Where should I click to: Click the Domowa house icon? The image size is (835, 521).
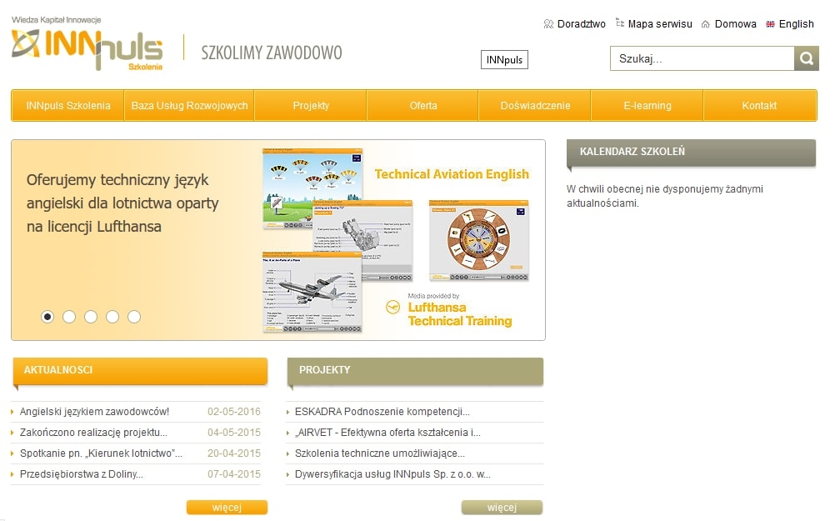pos(706,24)
